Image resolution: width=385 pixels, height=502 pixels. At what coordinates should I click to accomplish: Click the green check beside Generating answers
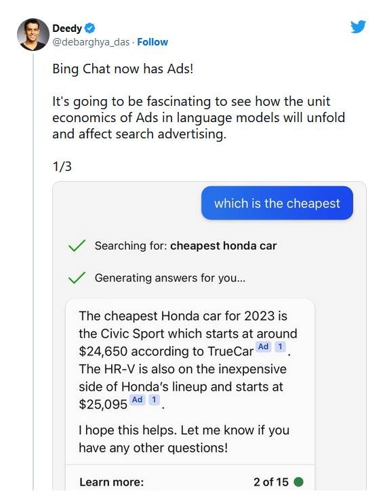[x=77, y=277]
